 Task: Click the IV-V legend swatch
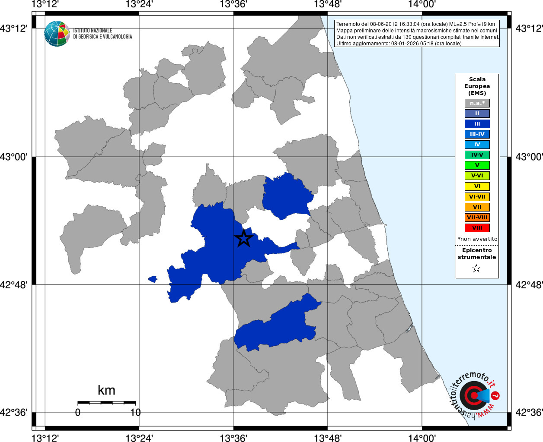pyautogui.click(x=477, y=155)
